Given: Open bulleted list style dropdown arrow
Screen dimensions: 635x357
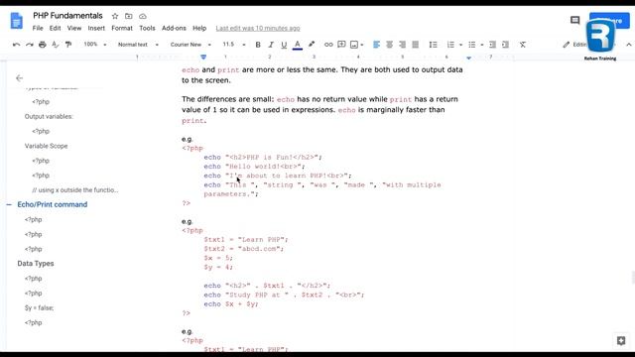Looking at the screenshot, I should (x=482, y=45).
